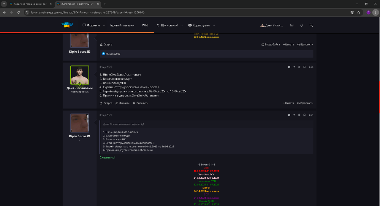Open post #64 permalink number
Viewport: 380px width, 206px height.
[x=311, y=67]
